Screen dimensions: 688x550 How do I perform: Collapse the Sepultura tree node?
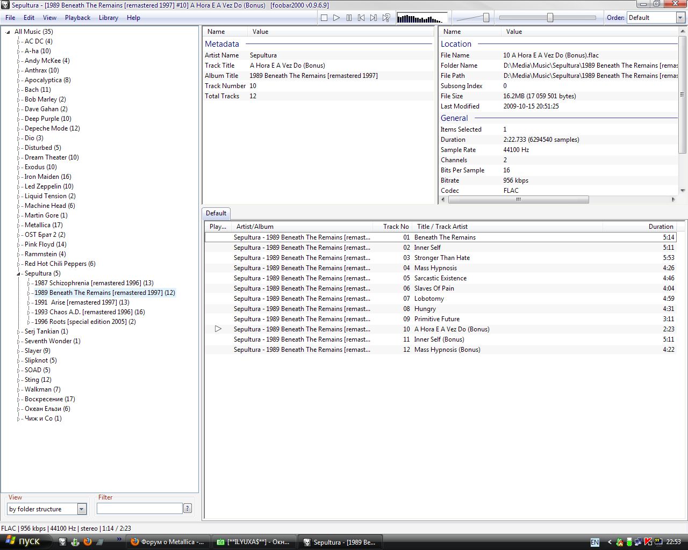point(18,274)
